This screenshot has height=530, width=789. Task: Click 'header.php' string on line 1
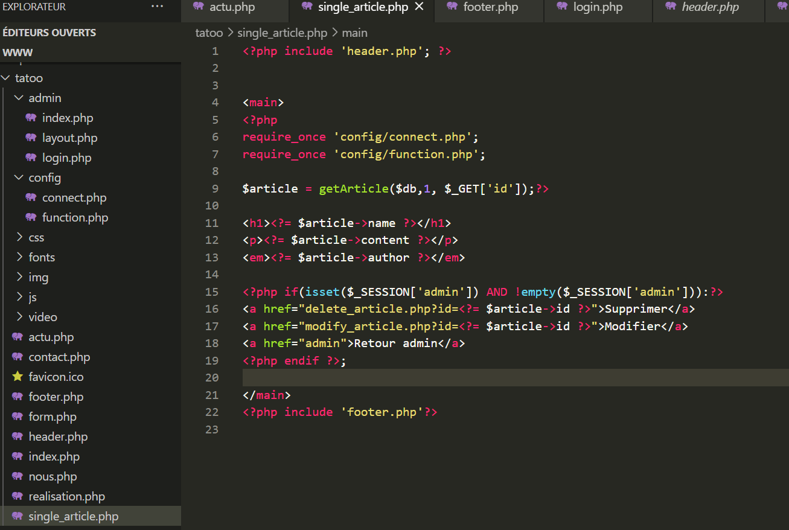(382, 51)
